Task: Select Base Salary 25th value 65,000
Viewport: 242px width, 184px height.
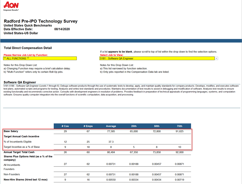Action: pos(134,131)
